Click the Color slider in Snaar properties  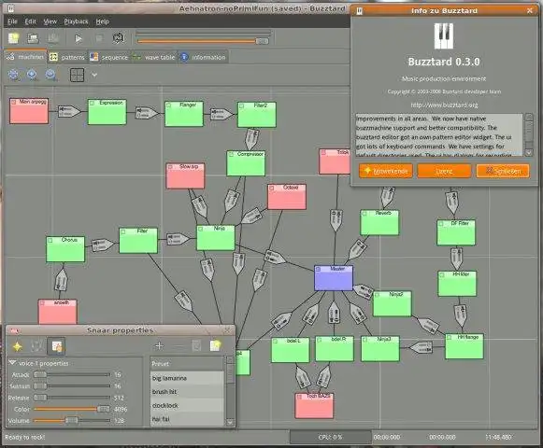pos(72,409)
